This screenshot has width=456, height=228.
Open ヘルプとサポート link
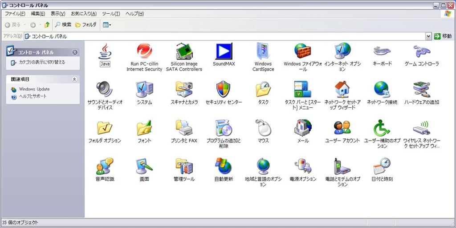33,96
